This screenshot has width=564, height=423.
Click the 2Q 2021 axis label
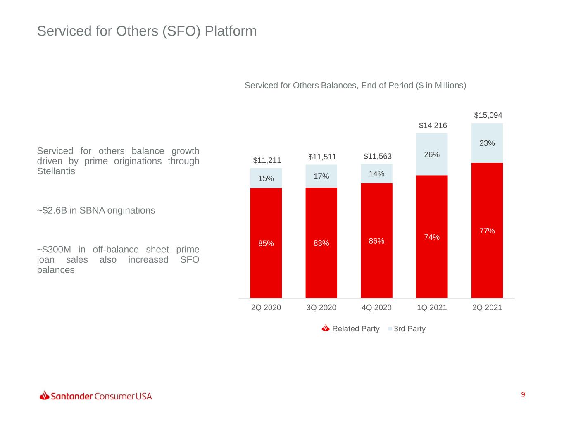coord(487,307)
